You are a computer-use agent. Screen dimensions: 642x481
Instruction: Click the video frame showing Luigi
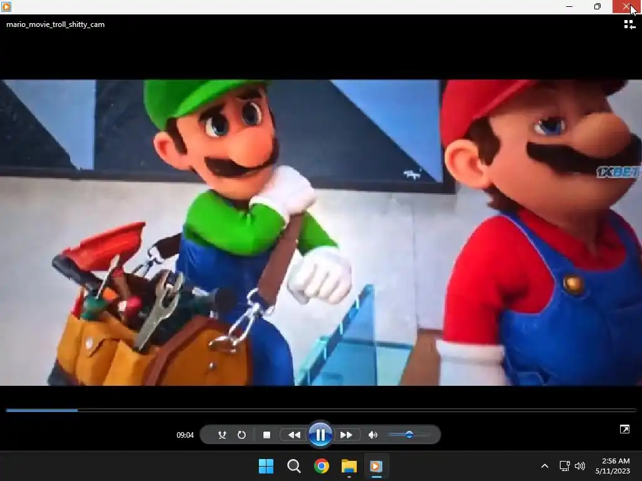(x=321, y=232)
